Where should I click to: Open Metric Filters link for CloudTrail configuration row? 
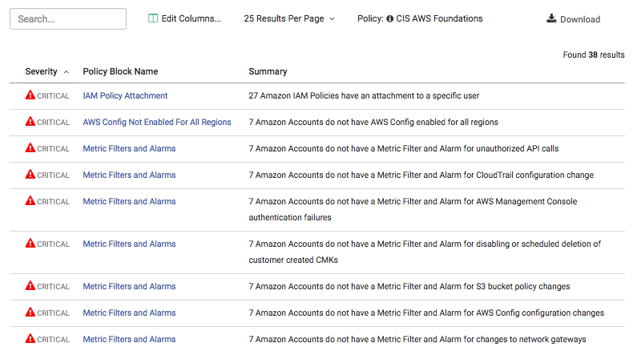pos(129,175)
